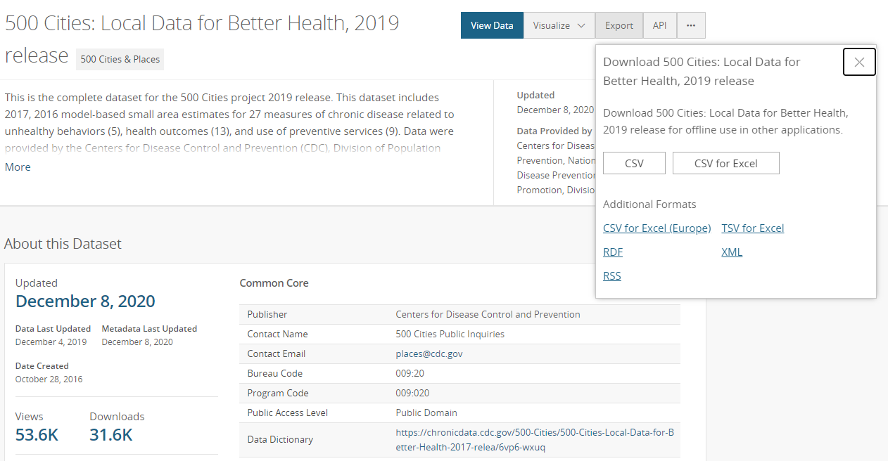Click the 500 Cities & Places tag
This screenshot has height=461, width=888.
(x=120, y=60)
